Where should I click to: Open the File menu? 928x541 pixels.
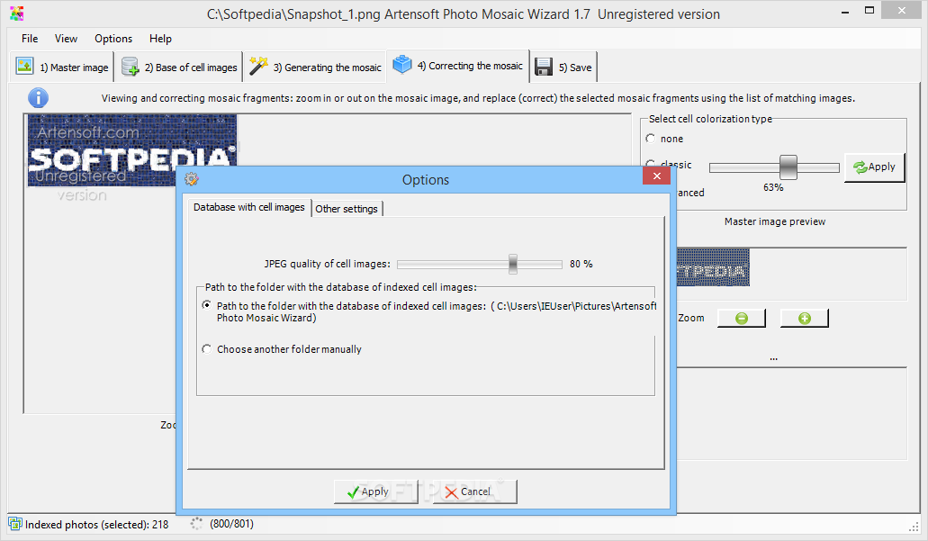30,39
